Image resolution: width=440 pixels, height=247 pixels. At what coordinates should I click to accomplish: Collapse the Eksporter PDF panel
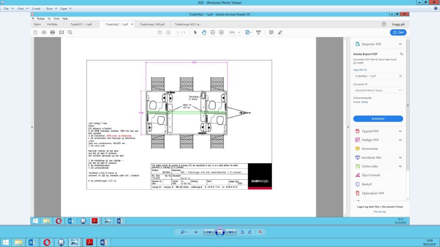pyautogui.click(x=400, y=44)
